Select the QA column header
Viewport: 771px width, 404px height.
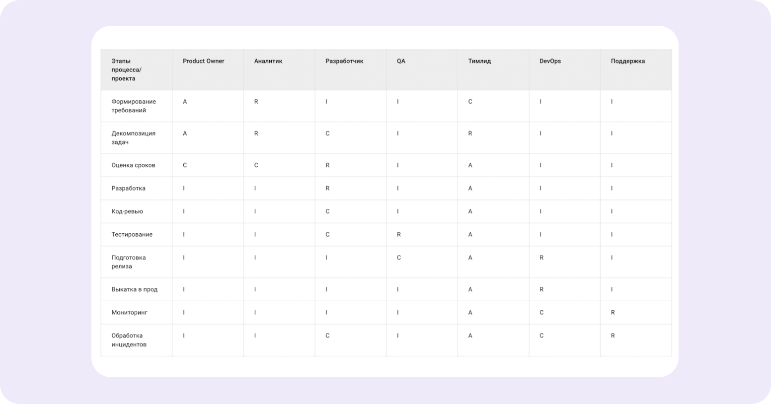[401, 61]
